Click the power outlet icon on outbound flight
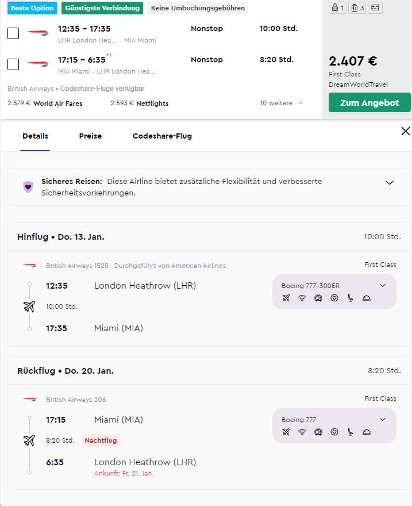 (334, 298)
